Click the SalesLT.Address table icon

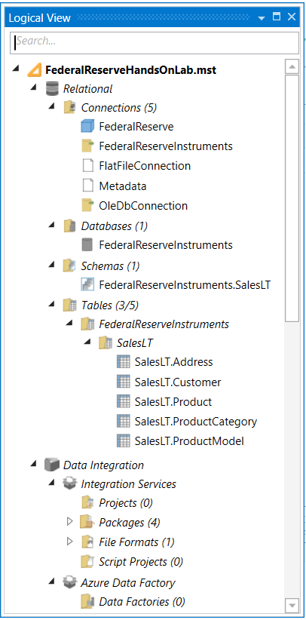(124, 361)
